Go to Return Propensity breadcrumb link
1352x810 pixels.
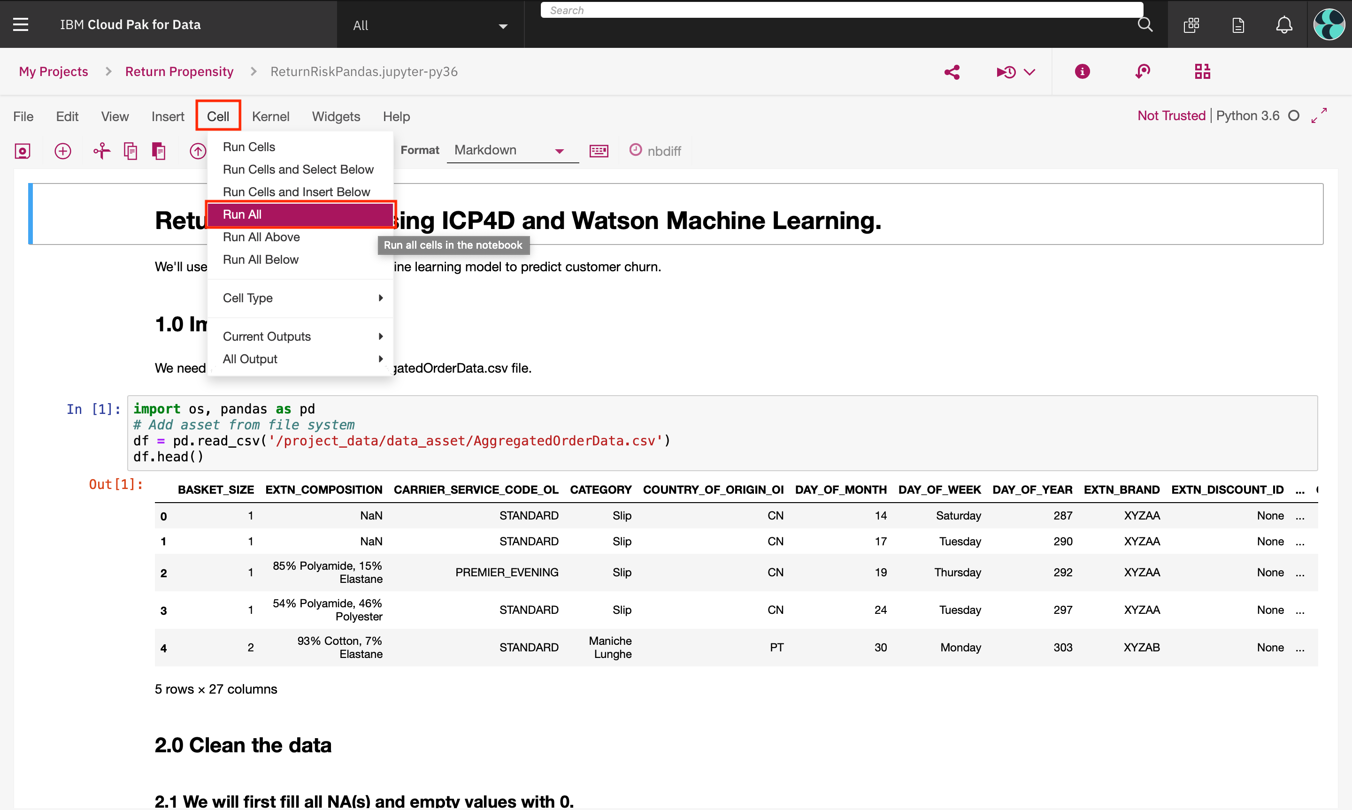[x=179, y=71]
